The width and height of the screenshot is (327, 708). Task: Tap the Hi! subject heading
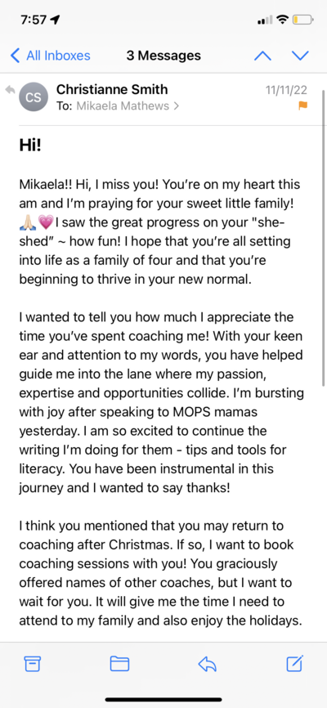(x=30, y=146)
